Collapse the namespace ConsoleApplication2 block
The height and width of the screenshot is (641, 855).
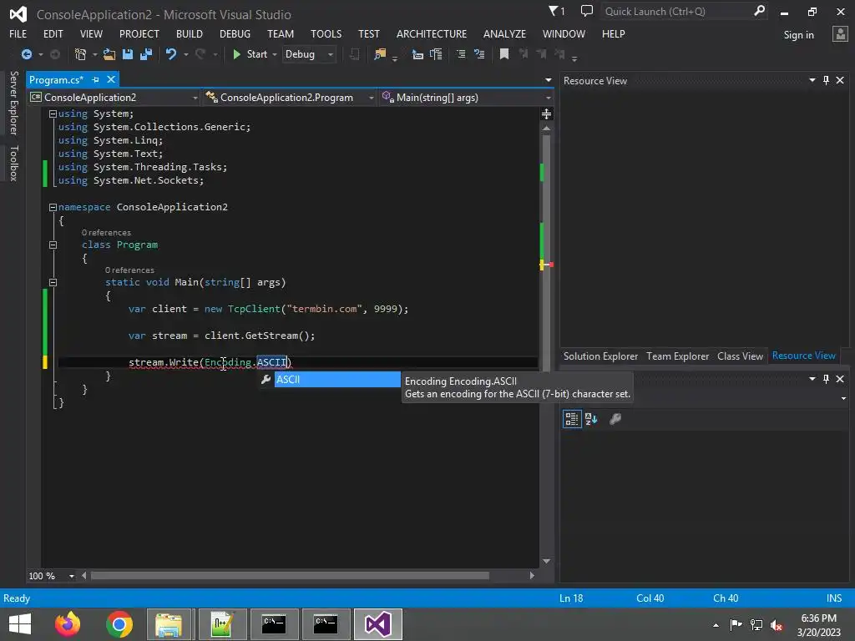coord(53,207)
